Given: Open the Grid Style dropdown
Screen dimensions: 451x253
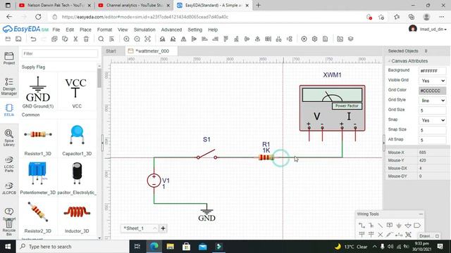Looking at the screenshot, I should point(432,100).
